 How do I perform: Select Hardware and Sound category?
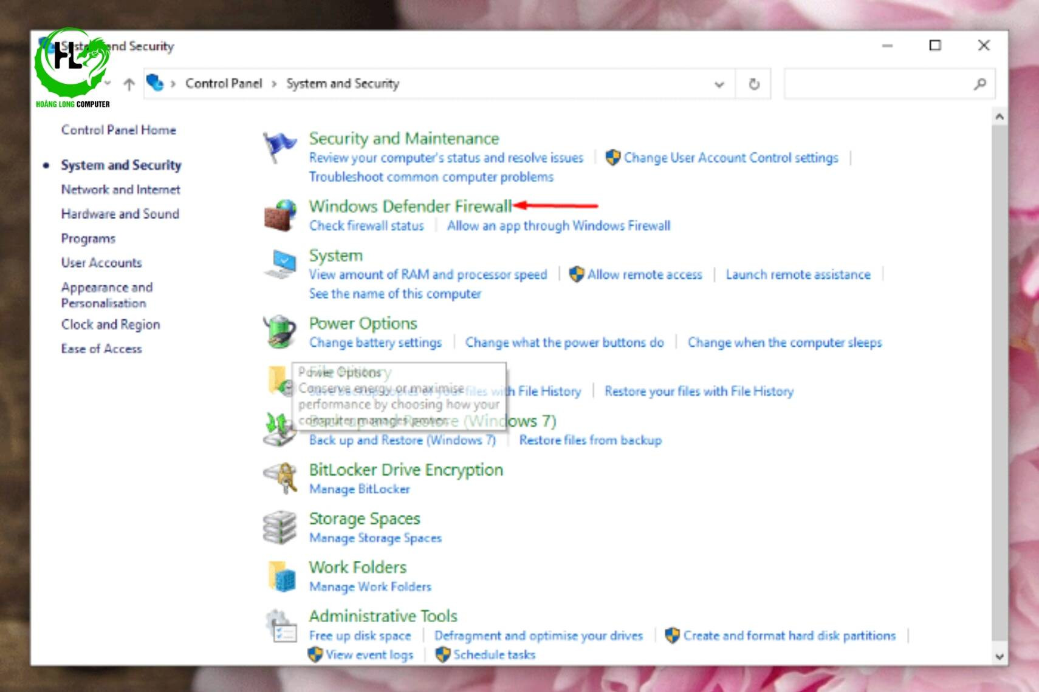120,214
